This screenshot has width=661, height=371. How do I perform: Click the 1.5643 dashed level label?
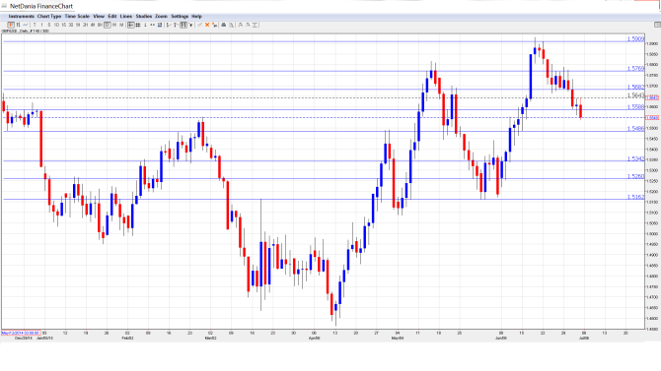(635, 95)
